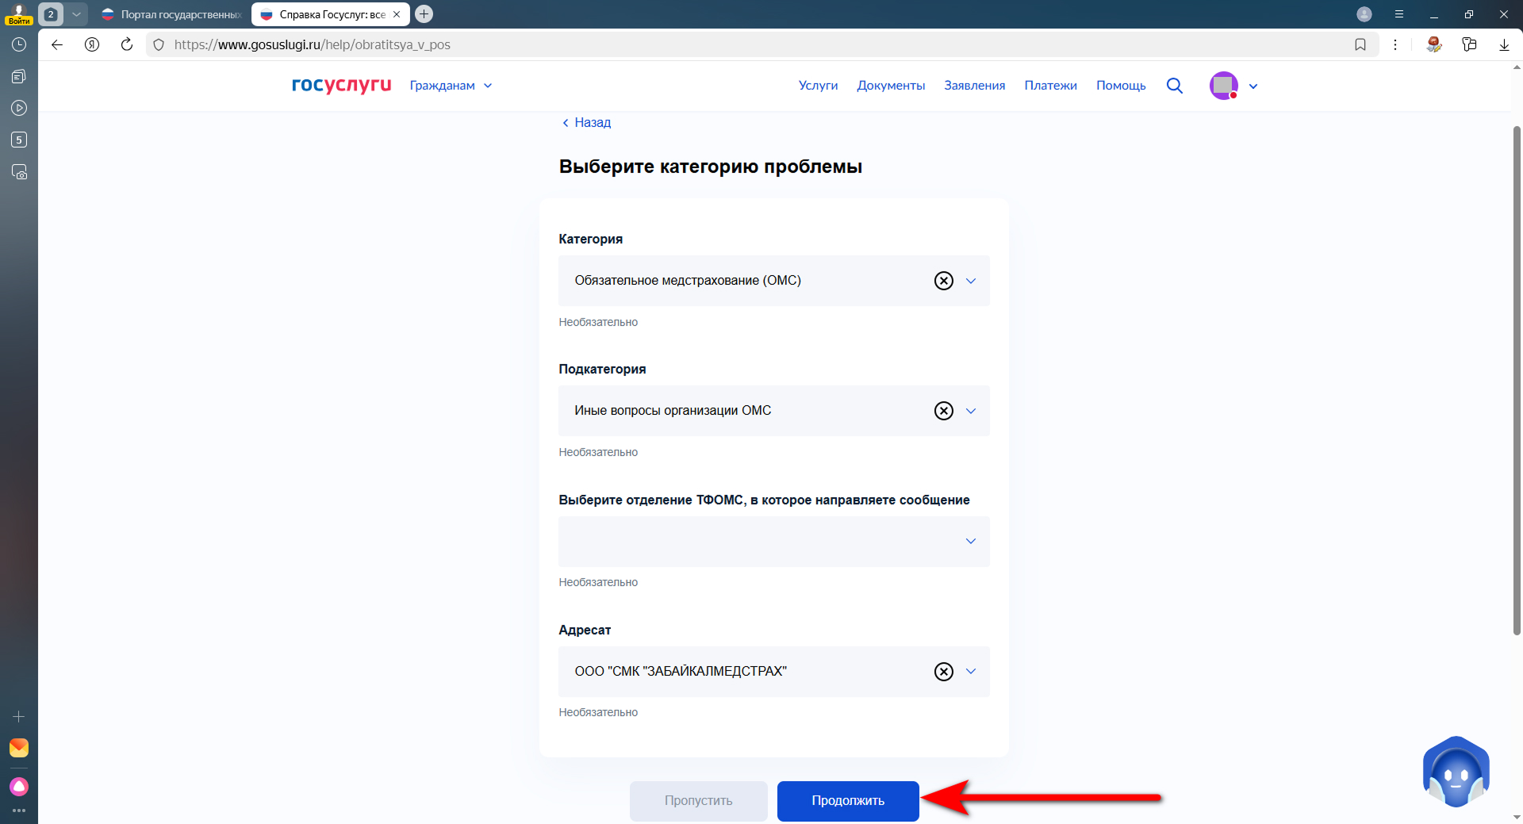
Task: Open the robot chat assistant
Action: tap(1456, 772)
